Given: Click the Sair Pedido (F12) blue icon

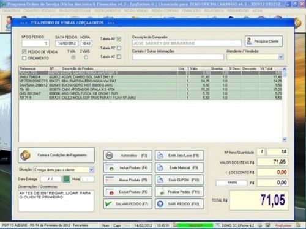Looking at the screenshot, I should pyautogui.click(x=160, y=204).
